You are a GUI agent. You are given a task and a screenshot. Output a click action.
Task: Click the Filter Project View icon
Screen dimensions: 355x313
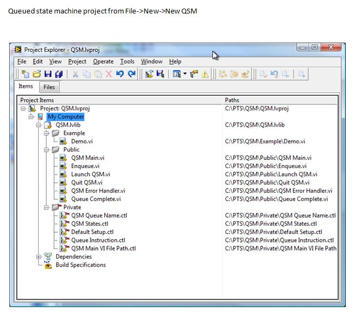pyautogui.click(x=177, y=74)
